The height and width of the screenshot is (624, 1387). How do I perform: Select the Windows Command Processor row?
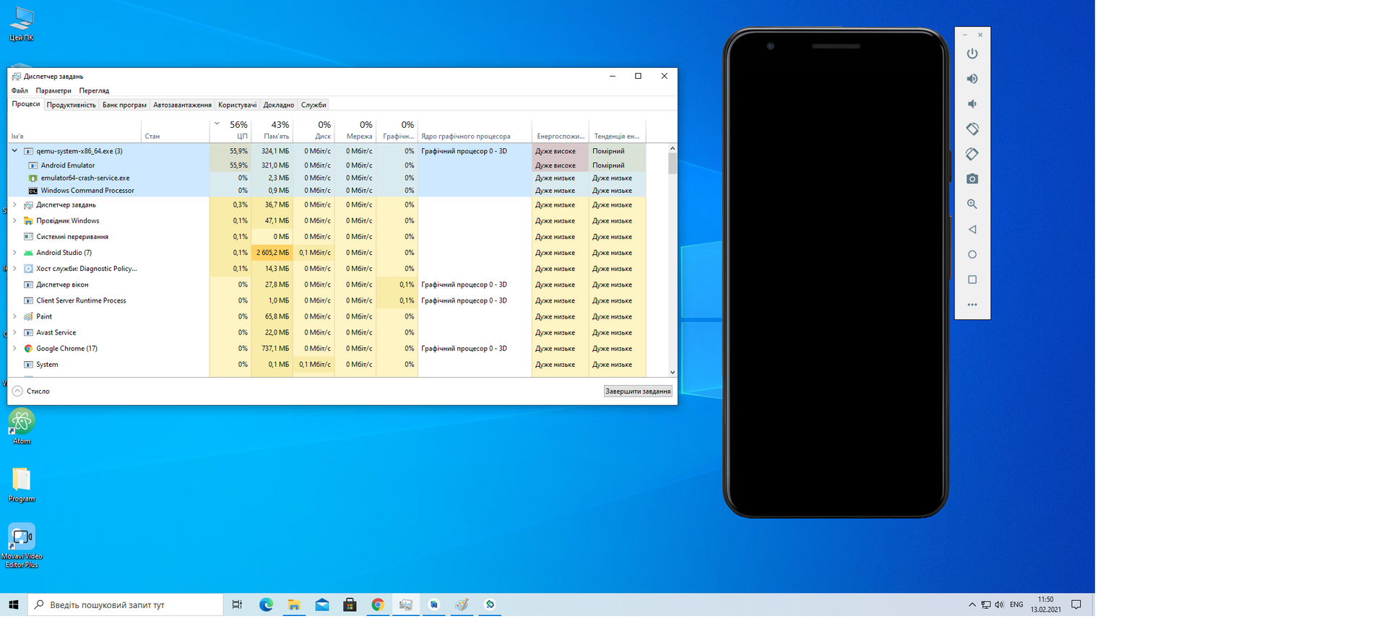327,191
